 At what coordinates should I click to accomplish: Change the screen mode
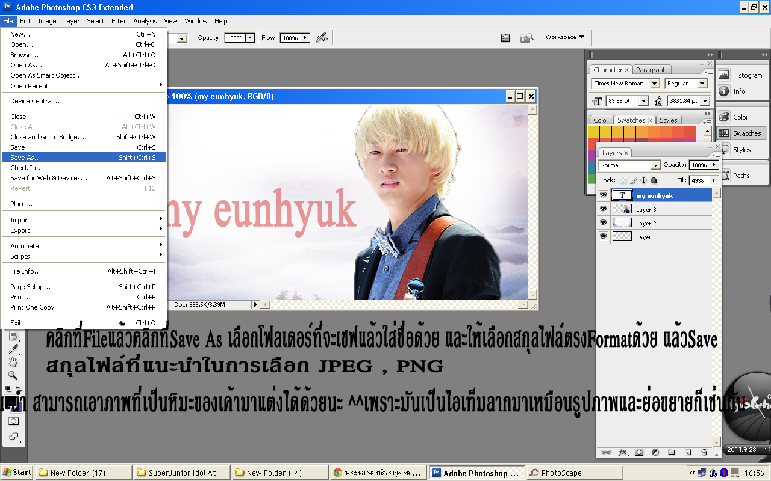(x=13, y=437)
